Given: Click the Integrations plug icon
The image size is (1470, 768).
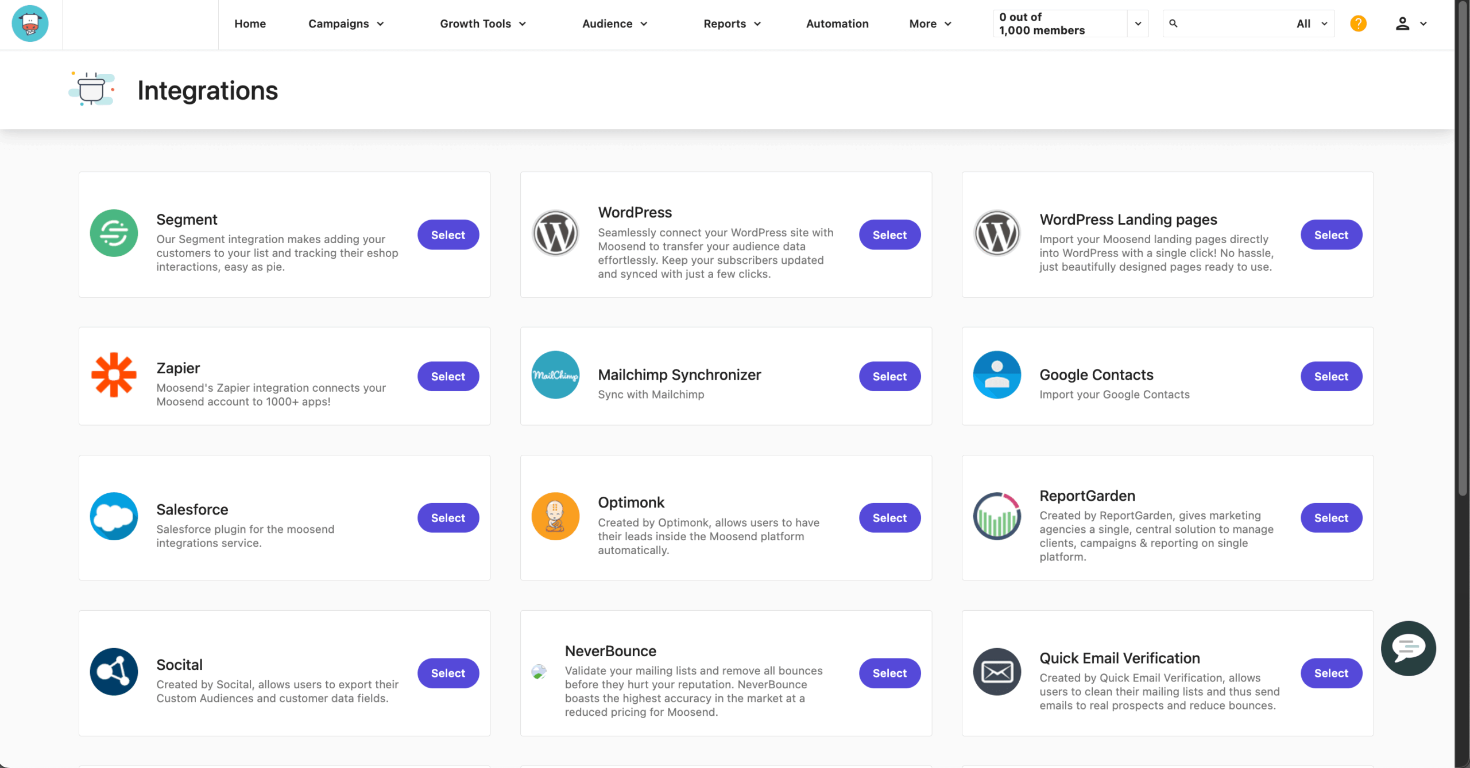Looking at the screenshot, I should (x=92, y=89).
